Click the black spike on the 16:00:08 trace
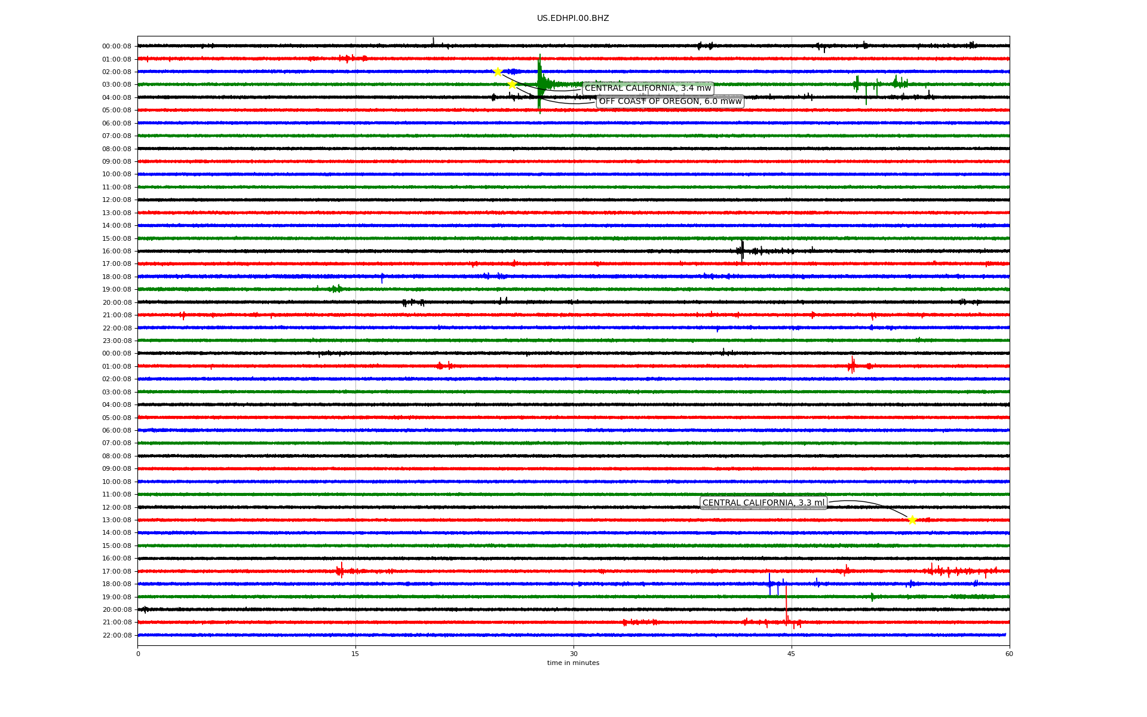This screenshot has width=1147, height=717. click(742, 250)
